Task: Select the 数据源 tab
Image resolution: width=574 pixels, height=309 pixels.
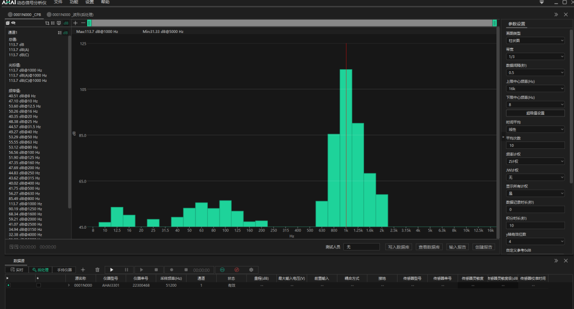Action: click(19, 261)
